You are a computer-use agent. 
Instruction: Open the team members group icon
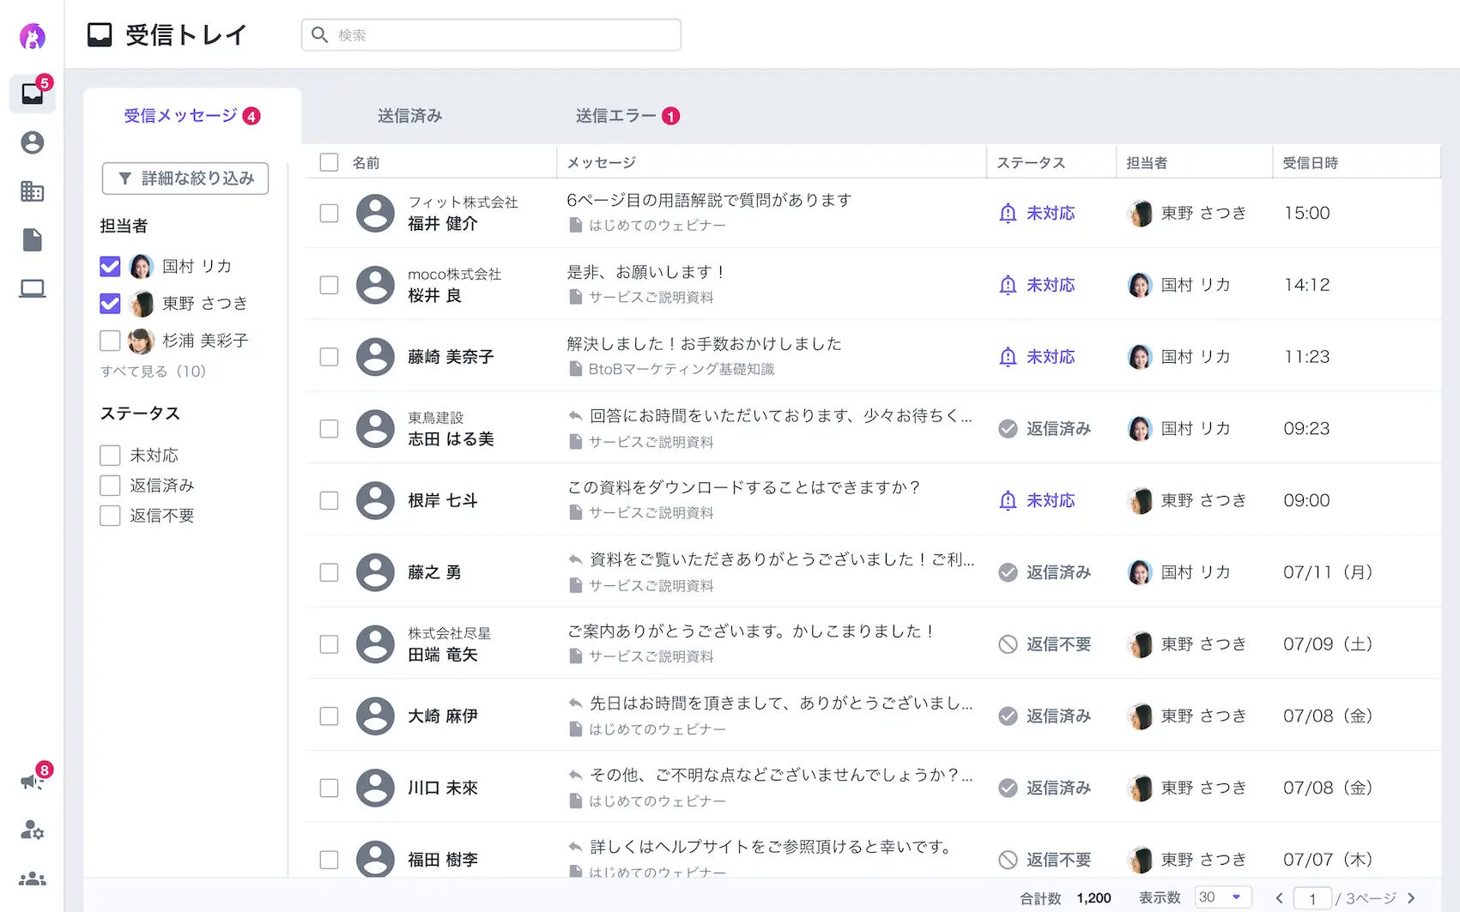33,879
